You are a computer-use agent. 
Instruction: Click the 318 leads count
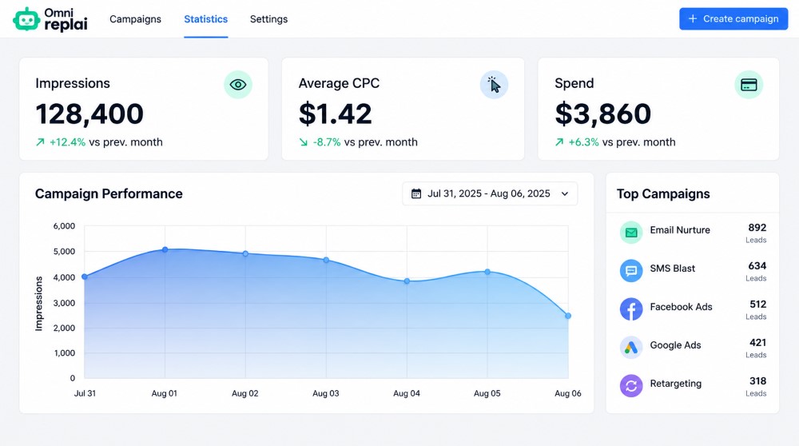coord(757,381)
